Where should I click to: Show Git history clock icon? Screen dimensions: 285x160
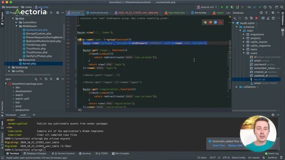tap(265, 7)
